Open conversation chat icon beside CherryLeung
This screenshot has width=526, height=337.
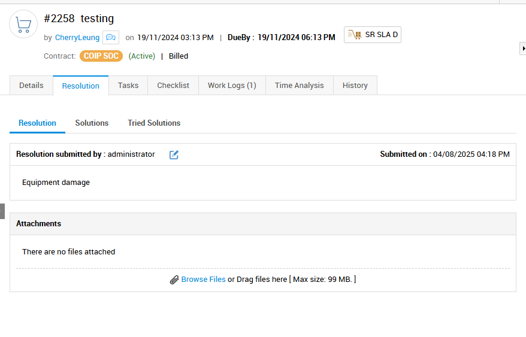pyautogui.click(x=111, y=37)
